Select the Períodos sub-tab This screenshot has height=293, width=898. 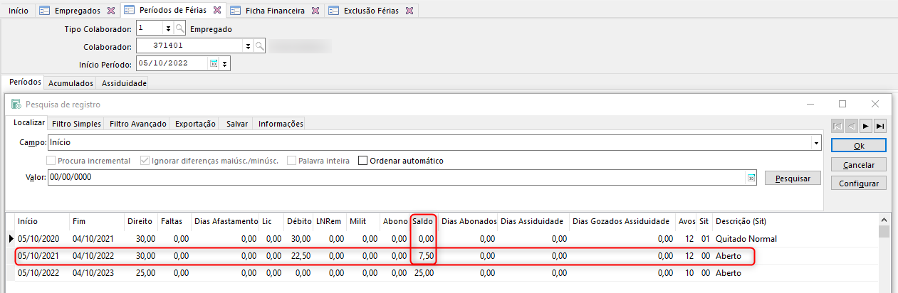(x=25, y=82)
